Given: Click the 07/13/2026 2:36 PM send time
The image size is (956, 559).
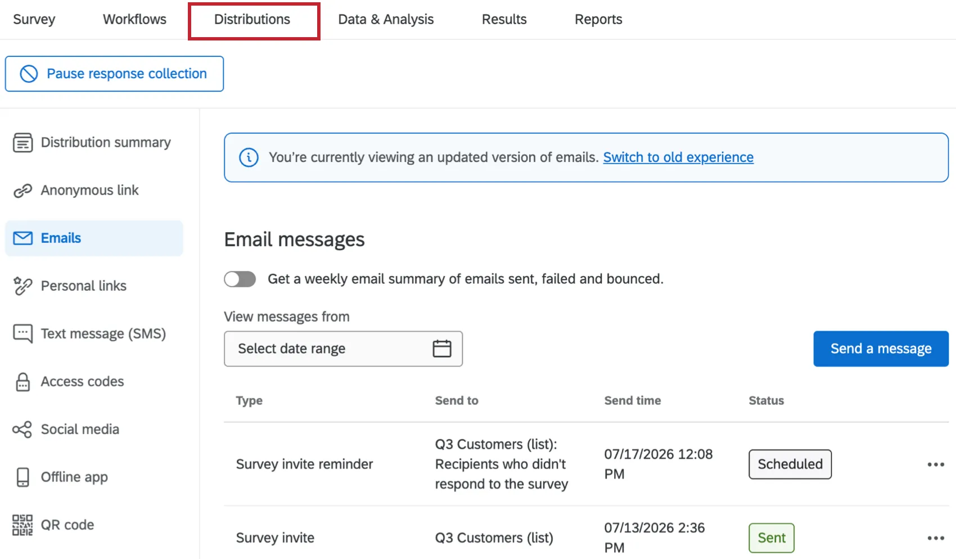Looking at the screenshot, I should coord(655,538).
